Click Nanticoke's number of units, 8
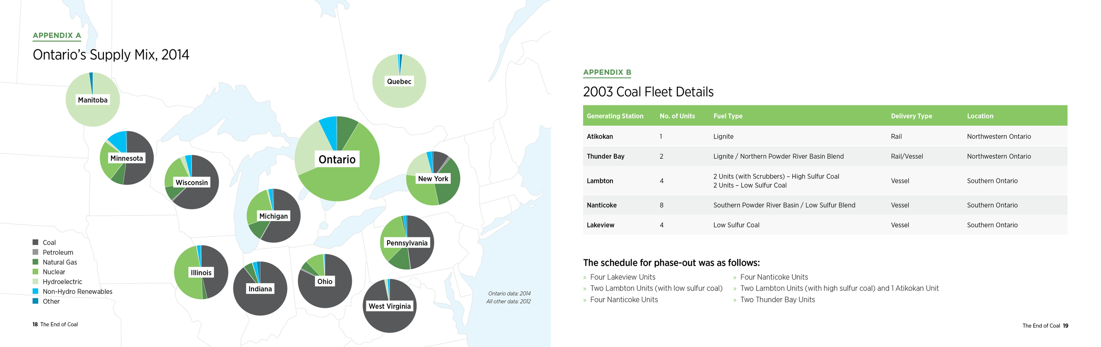 coord(661,205)
